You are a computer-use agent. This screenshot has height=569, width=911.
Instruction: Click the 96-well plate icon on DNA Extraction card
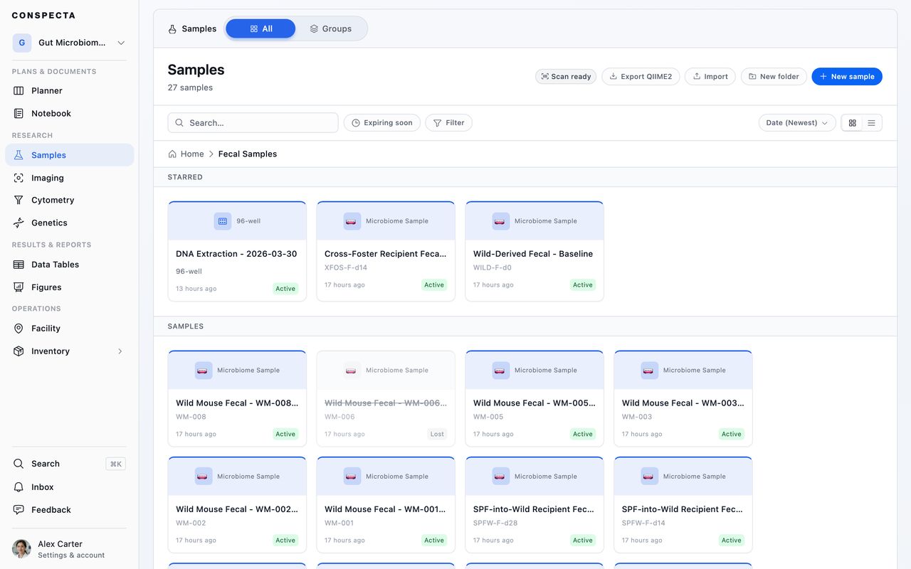223,221
